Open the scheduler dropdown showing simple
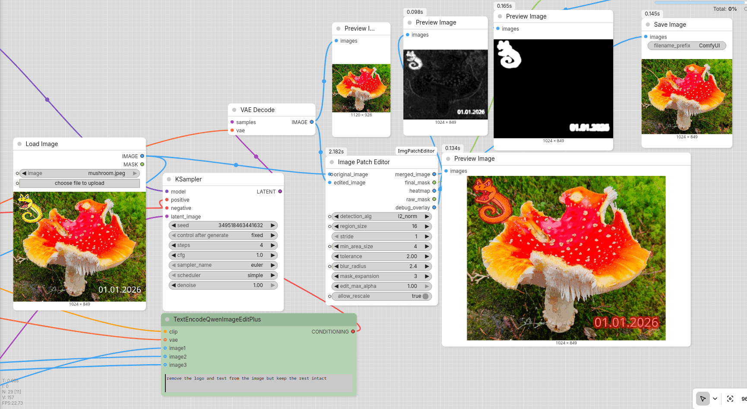Screen dimensions: 747x409 (223, 275)
